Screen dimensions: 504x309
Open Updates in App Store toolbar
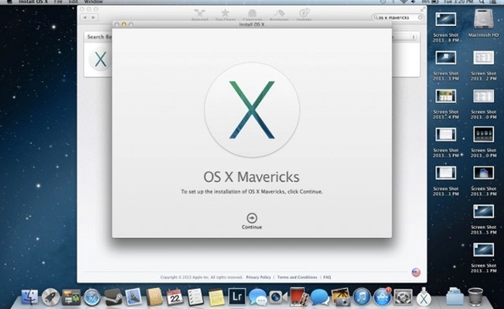pos(304,14)
